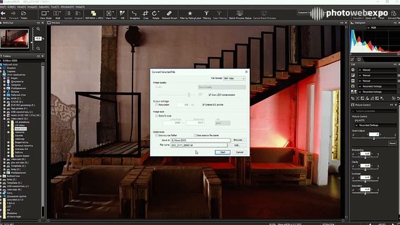The width and height of the screenshot is (400, 225).
Task: Open Filter by Rating/Label star icon
Action: pos(190,14)
